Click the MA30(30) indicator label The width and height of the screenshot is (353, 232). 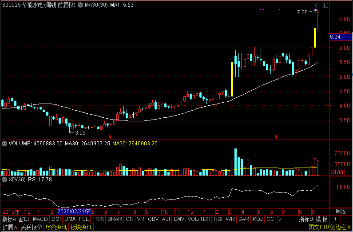tap(96, 5)
